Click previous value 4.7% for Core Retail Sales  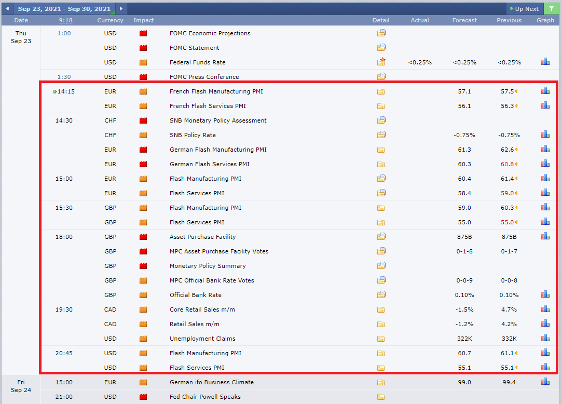(x=509, y=309)
